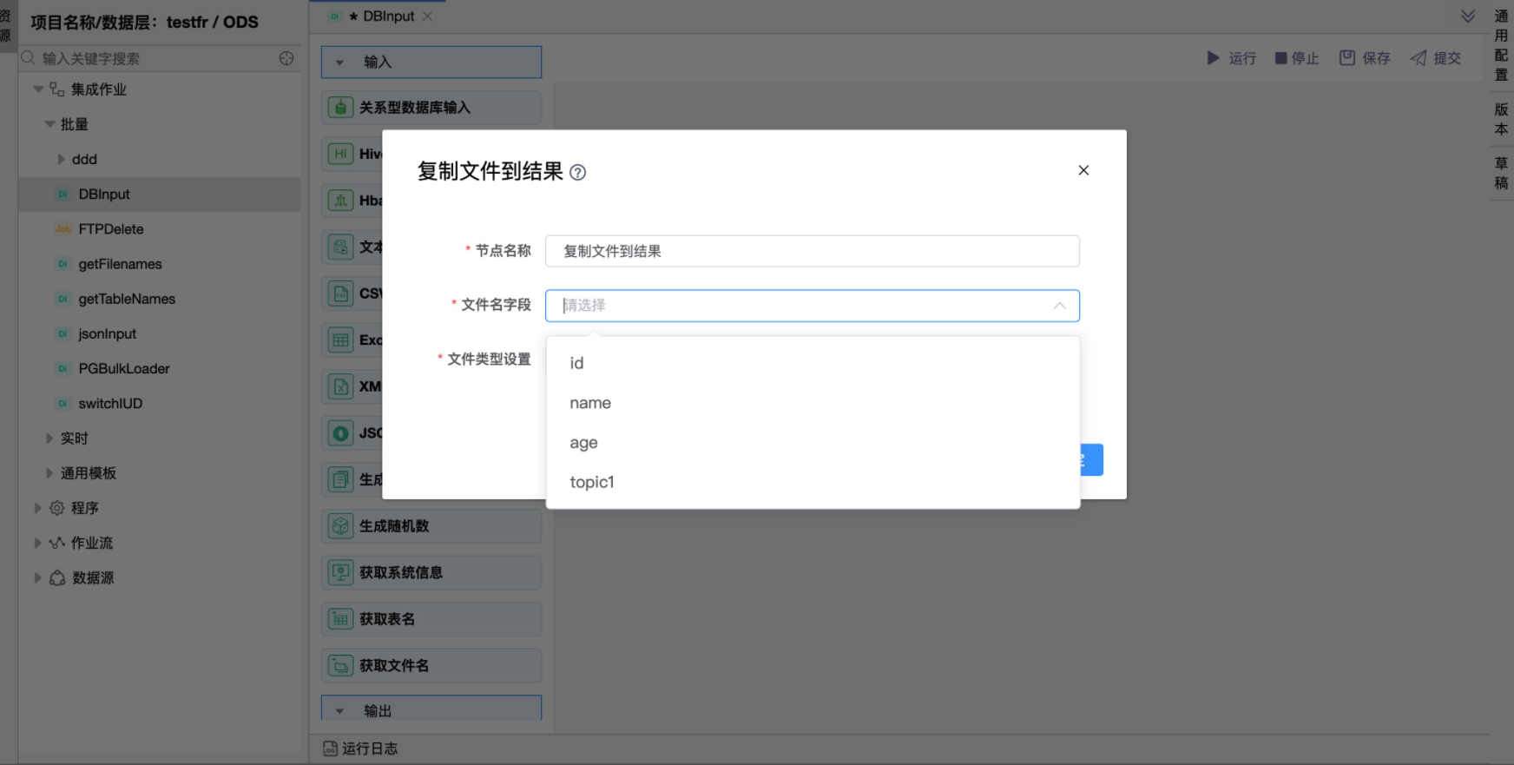Image resolution: width=1514 pixels, height=765 pixels.
Task: Choose 'topic1' from the field list
Action: click(592, 483)
